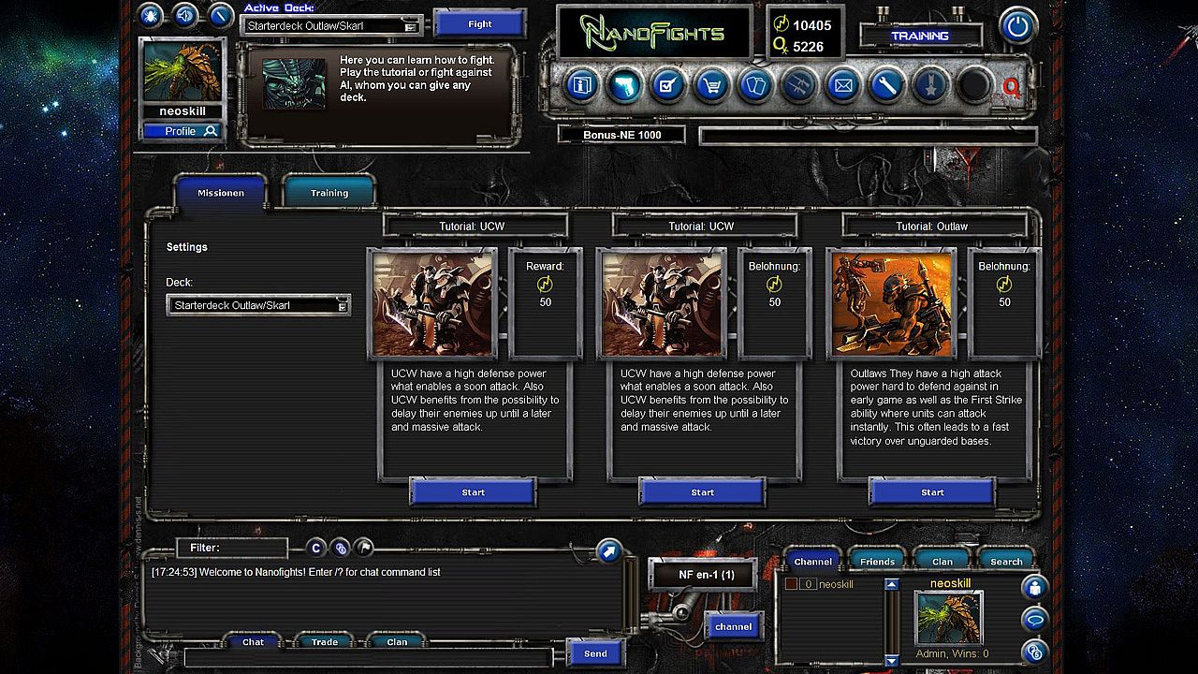Click the alien portrait in help box
The width and height of the screenshot is (1198, 674).
(x=294, y=83)
